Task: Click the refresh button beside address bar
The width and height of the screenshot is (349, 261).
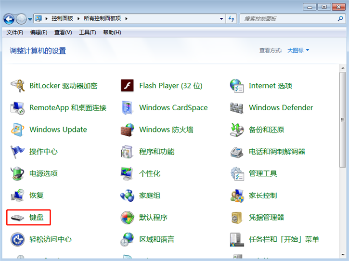Action: click(x=232, y=19)
